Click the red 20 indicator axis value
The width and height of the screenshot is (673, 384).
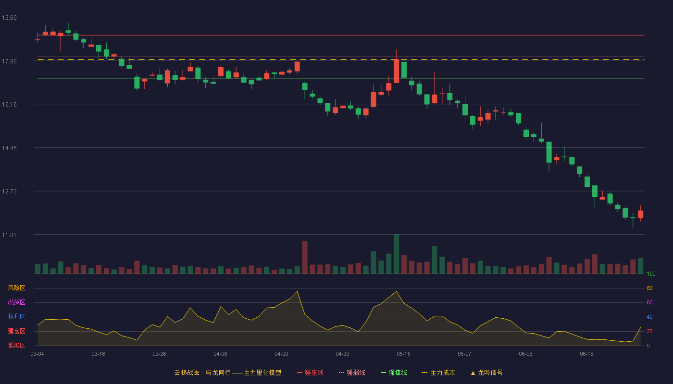(649, 331)
